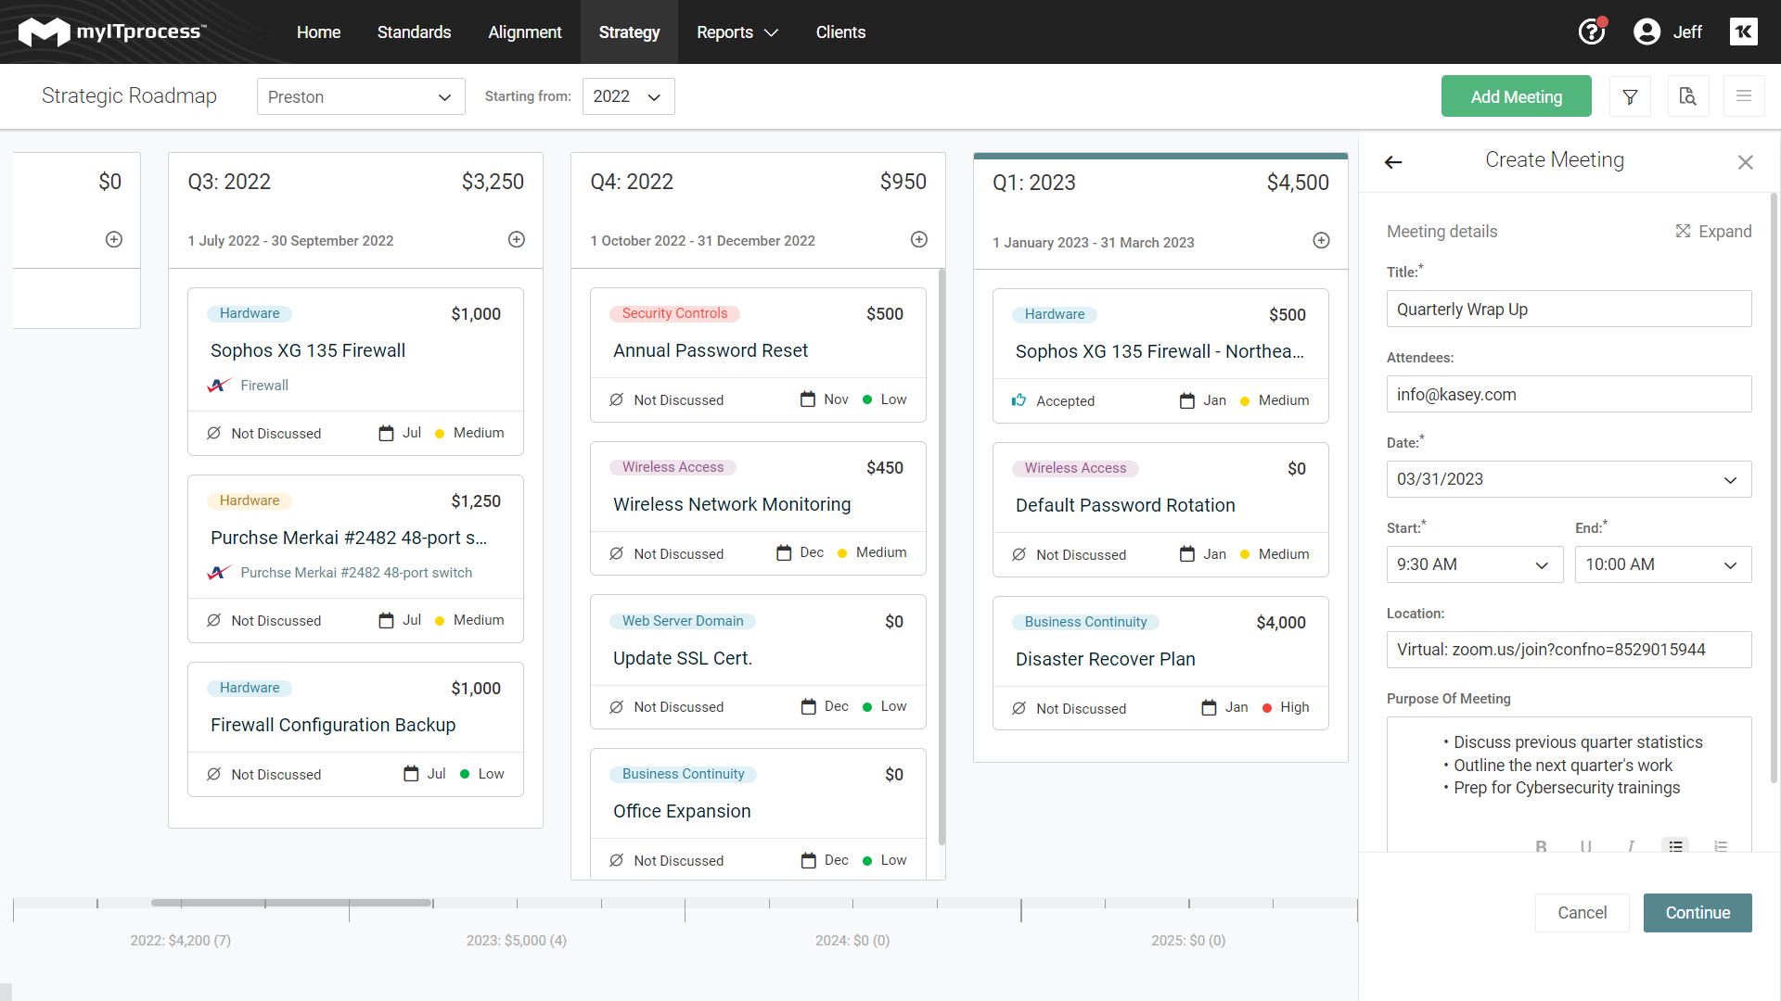
Task: Click the Continue button
Action: 1698,913
